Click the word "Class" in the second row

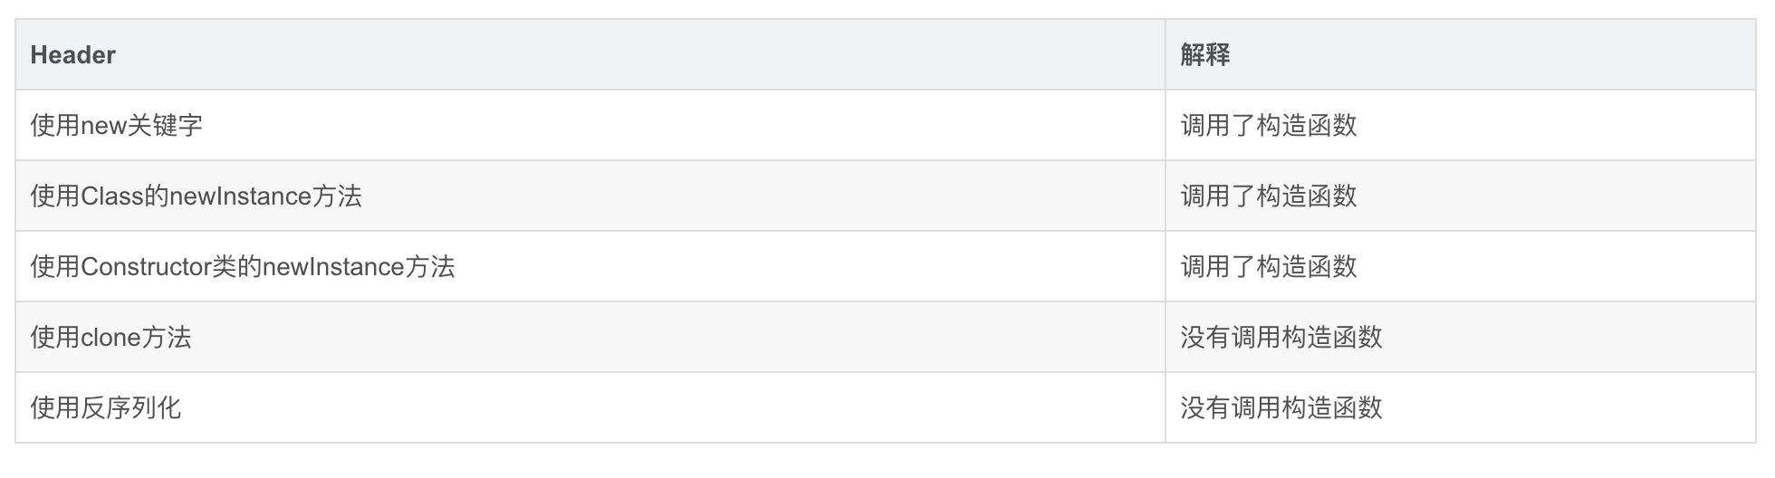(x=111, y=196)
